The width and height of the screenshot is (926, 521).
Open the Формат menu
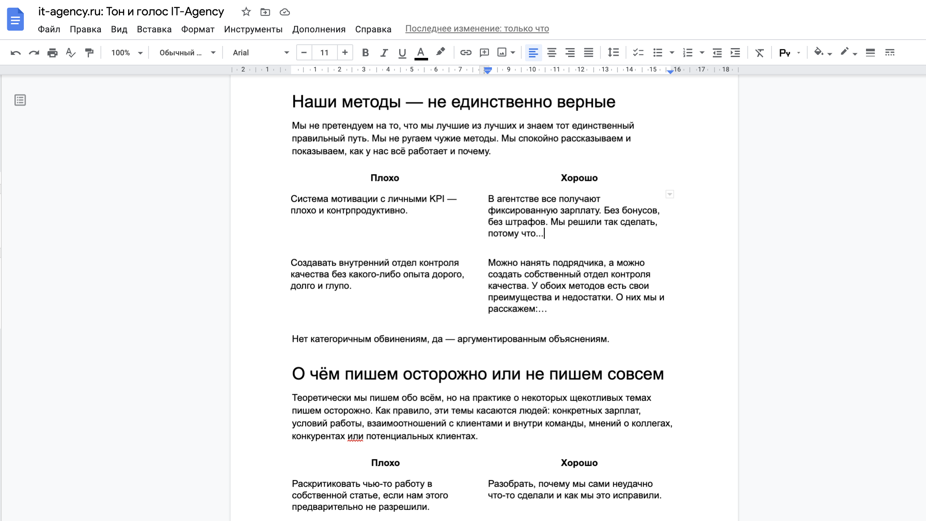pyautogui.click(x=198, y=29)
